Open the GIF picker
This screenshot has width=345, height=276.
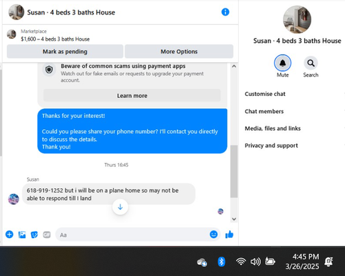point(47,235)
